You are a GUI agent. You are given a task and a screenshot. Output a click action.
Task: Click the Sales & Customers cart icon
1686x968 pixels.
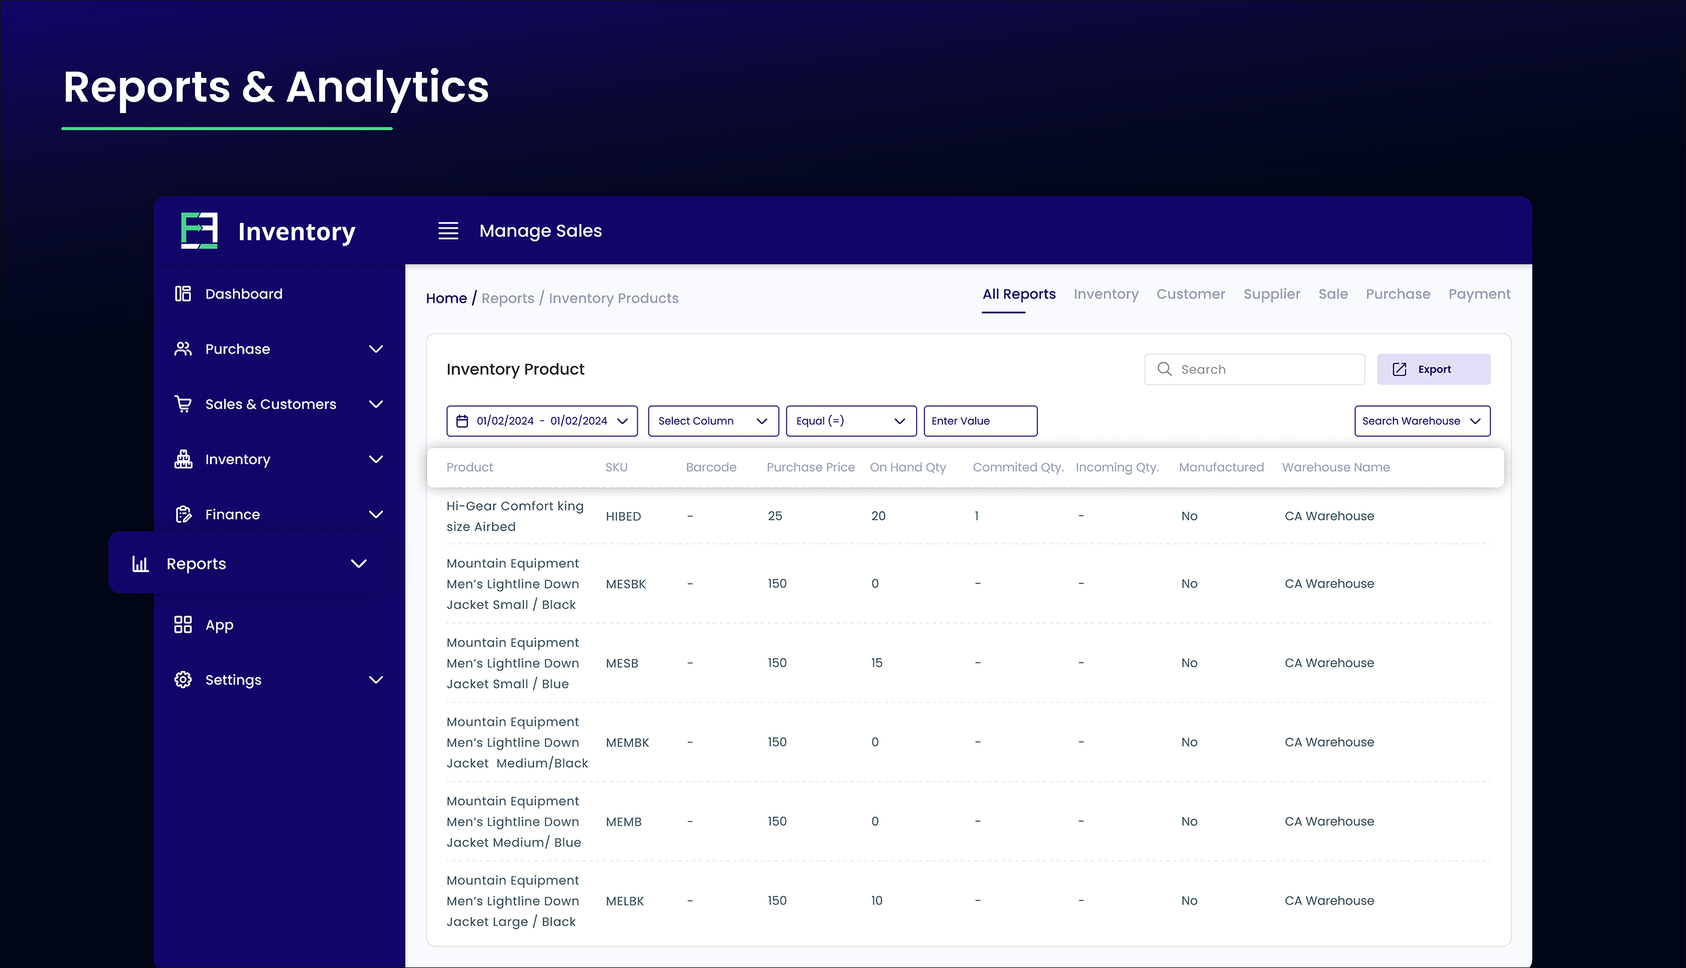coord(183,404)
